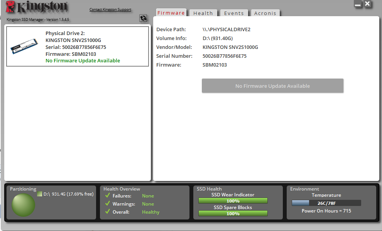This screenshot has height=231, width=382.
Task: Click the Overall Healthy status text
Action: point(151,212)
